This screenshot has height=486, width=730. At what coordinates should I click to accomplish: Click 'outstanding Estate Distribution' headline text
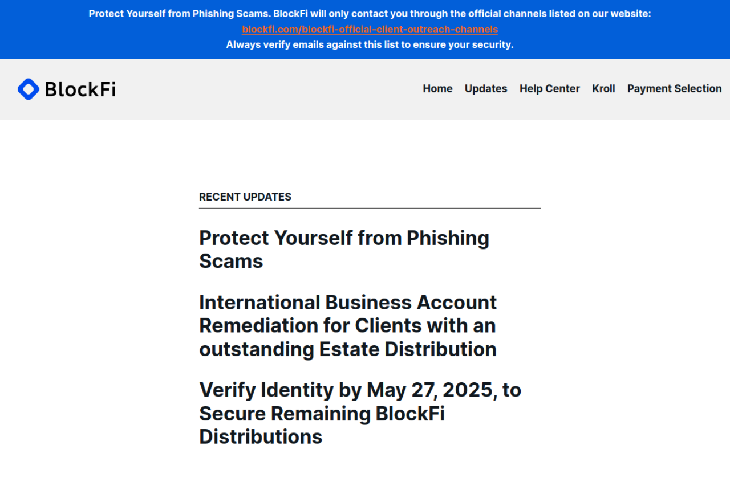pos(348,349)
